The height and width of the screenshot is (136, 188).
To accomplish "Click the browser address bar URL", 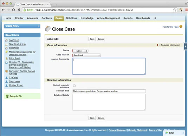I will (80, 10).
